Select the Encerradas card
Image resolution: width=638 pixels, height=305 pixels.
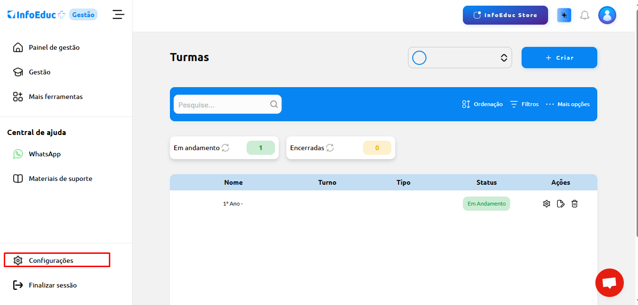click(x=341, y=148)
